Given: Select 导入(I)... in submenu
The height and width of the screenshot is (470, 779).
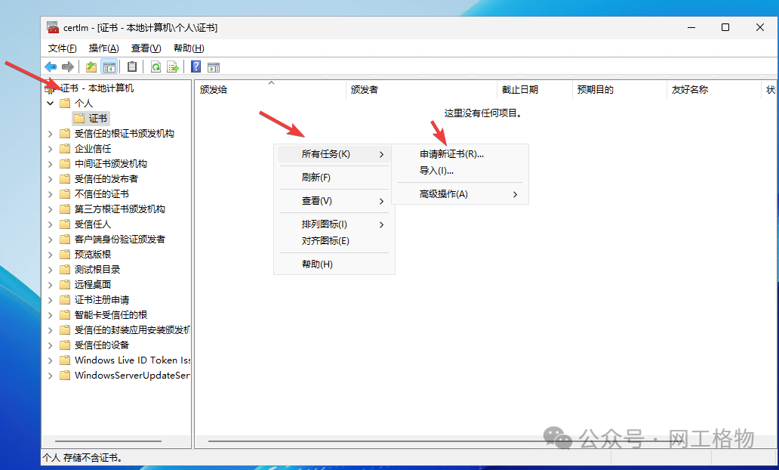Looking at the screenshot, I should (x=460, y=171).
